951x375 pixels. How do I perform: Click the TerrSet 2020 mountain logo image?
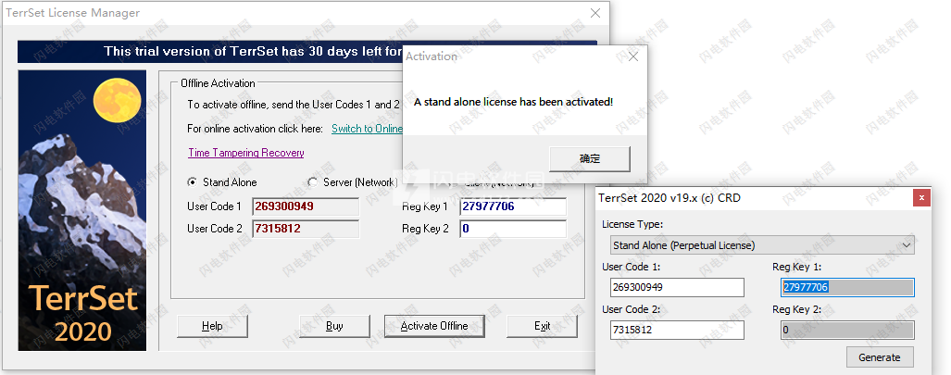81,210
